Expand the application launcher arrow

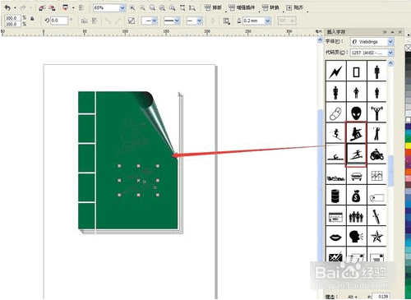click(x=73, y=8)
